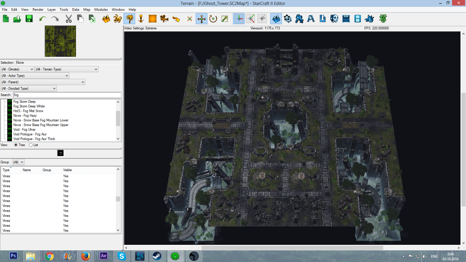Select Fog Storm Deep White doodad

pos(29,106)
